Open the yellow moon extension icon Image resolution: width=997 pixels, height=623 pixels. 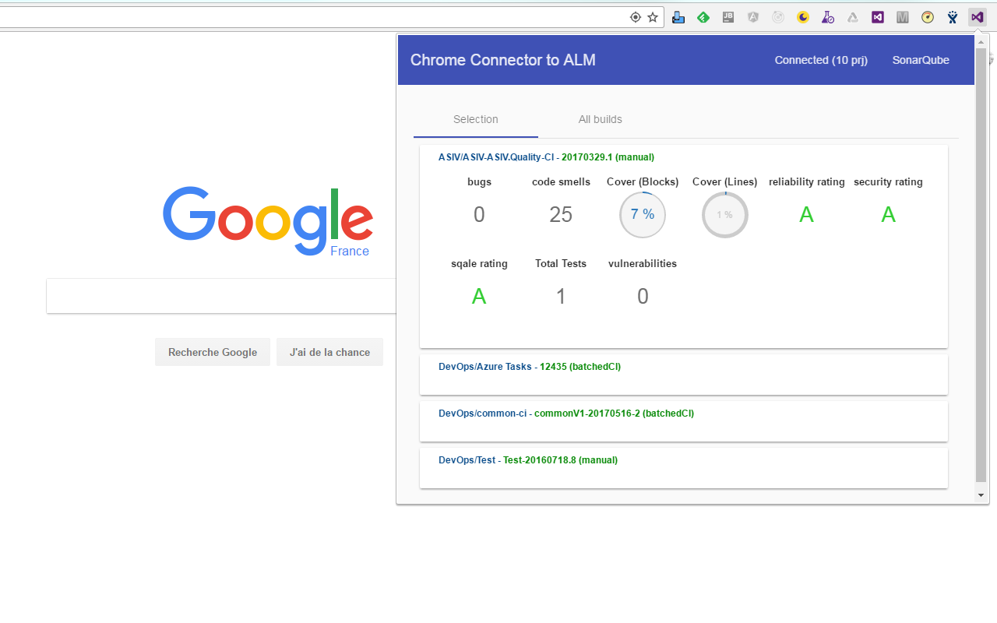click(803, 17)
